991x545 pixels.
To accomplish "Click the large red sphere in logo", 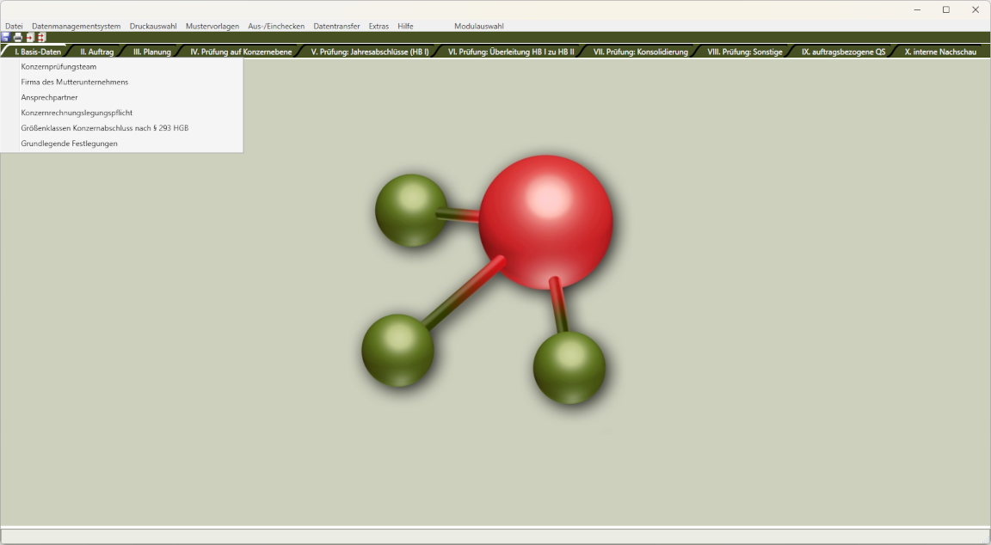I will 545,222.
